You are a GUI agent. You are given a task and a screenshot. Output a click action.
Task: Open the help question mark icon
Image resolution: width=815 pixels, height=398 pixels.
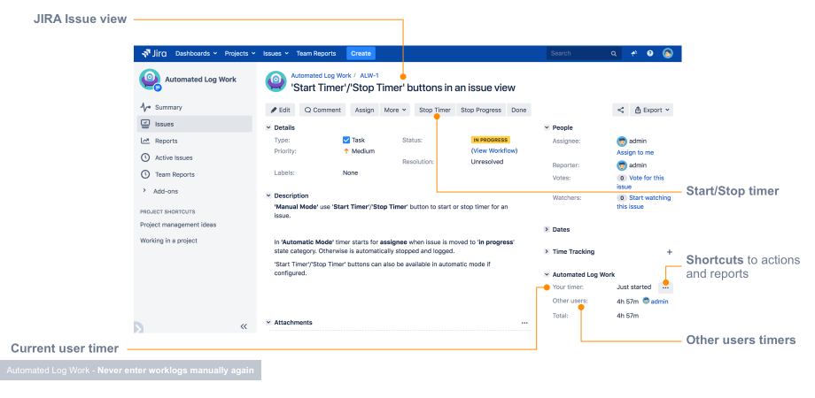649,53
